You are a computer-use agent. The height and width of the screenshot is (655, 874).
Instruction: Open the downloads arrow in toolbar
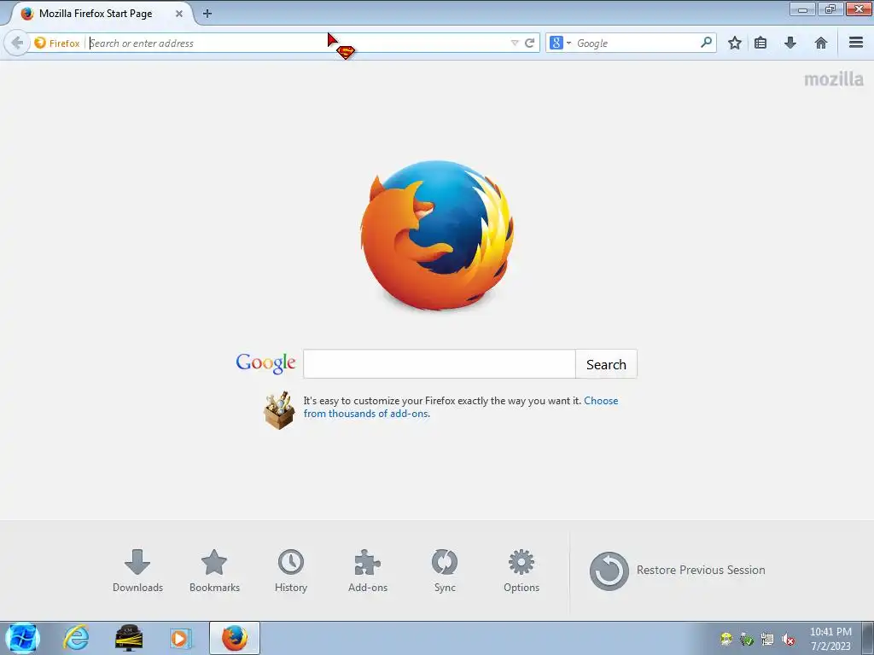coord(790,43)
